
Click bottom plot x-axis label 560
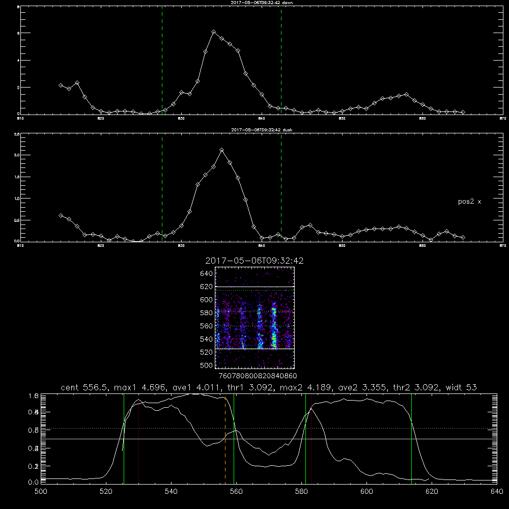pyautogui.click(x=236, y=492)
